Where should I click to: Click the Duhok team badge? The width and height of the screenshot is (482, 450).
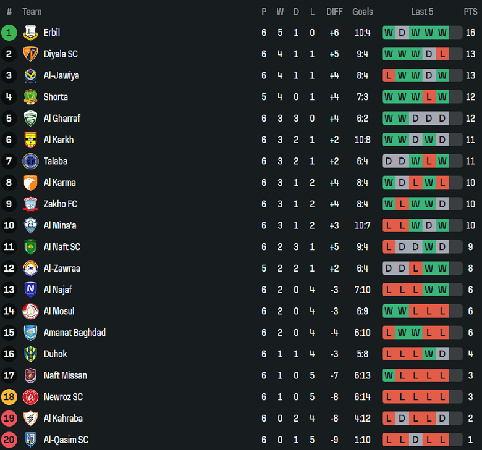pyautogui.click(x=30, y=354)
